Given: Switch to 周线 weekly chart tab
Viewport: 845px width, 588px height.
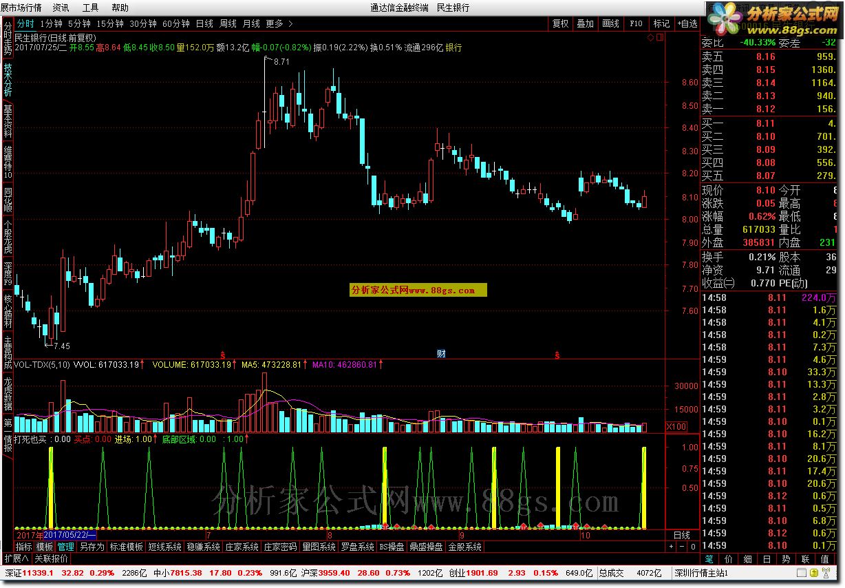Looking at the screenshot, I should [228, 23].
